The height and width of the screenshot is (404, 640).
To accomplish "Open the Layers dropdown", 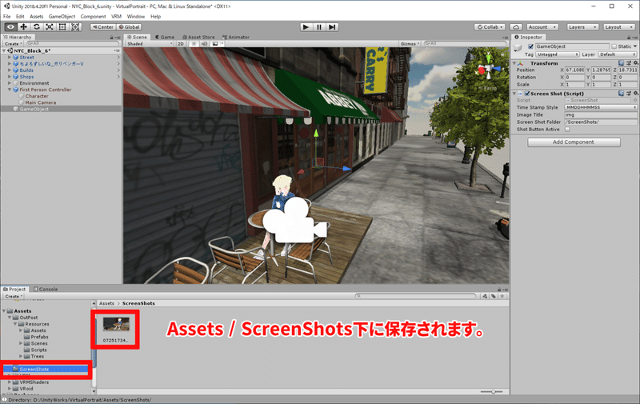I will click(582, 27).
